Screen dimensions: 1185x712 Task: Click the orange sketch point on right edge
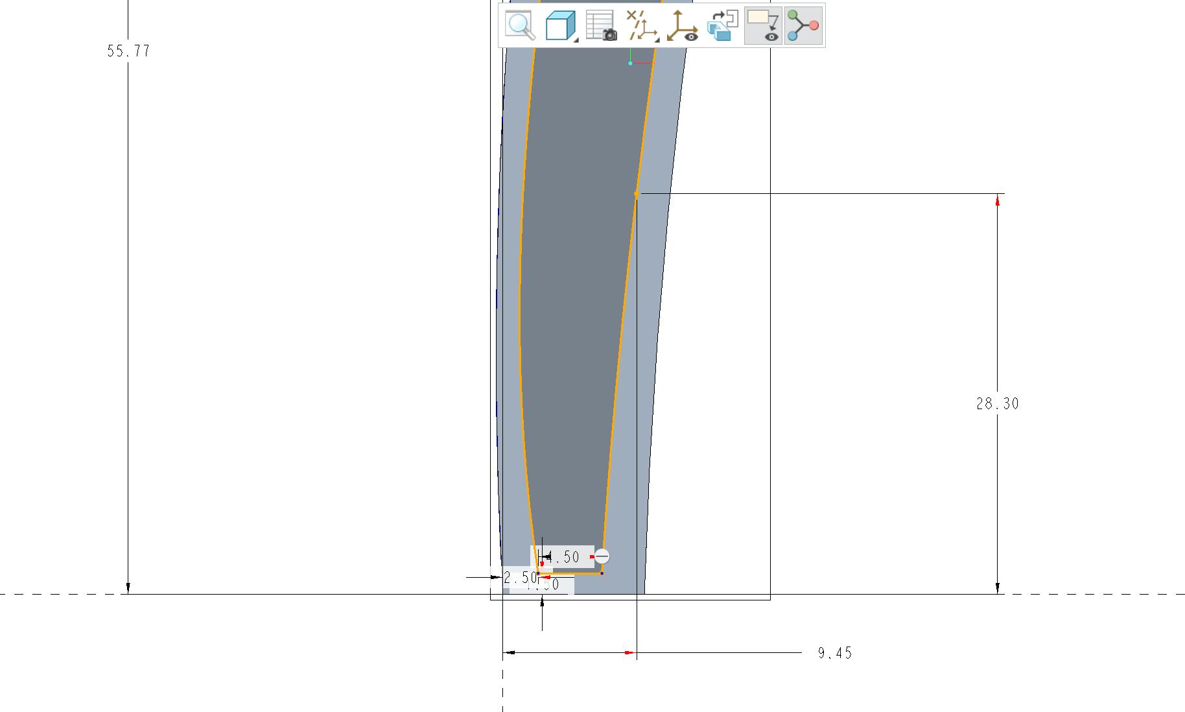click(x=637, y=194)
